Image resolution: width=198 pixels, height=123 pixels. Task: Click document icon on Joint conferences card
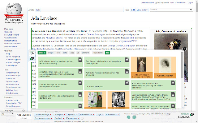173,94
